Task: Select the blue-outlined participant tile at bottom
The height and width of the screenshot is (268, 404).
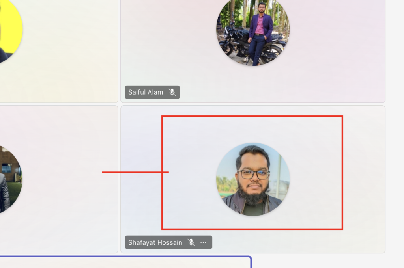Action: (118, 262)
